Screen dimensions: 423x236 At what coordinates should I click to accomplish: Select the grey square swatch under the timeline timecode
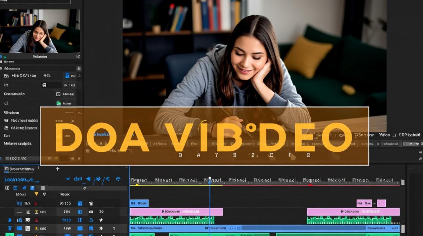(x=42, y=188)
